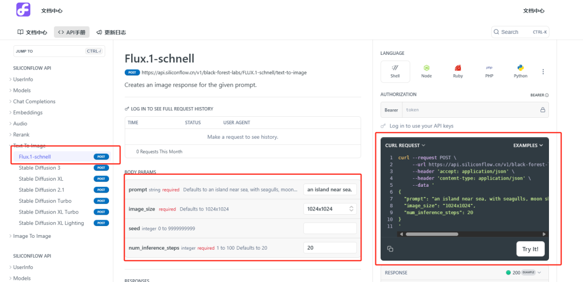This screenshot has width=583, height=282.
Task: Click the 0 Requests This Month text
Action: (x=159, y=152)
